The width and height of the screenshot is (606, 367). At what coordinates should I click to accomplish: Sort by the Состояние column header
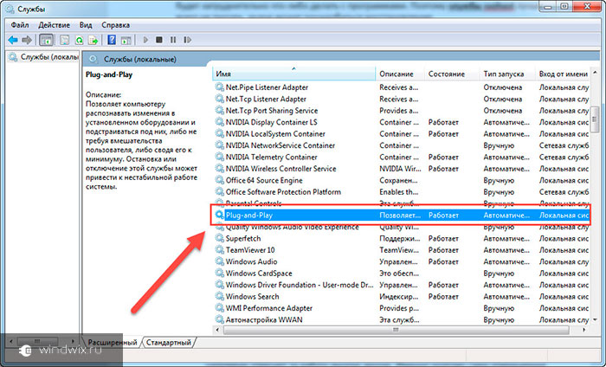[x=450, y=74]
